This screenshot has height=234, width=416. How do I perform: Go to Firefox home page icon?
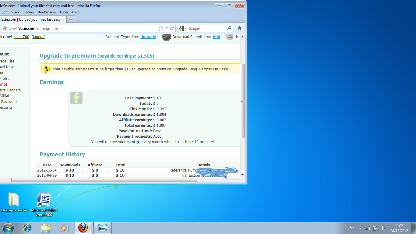tap(239, 28)
